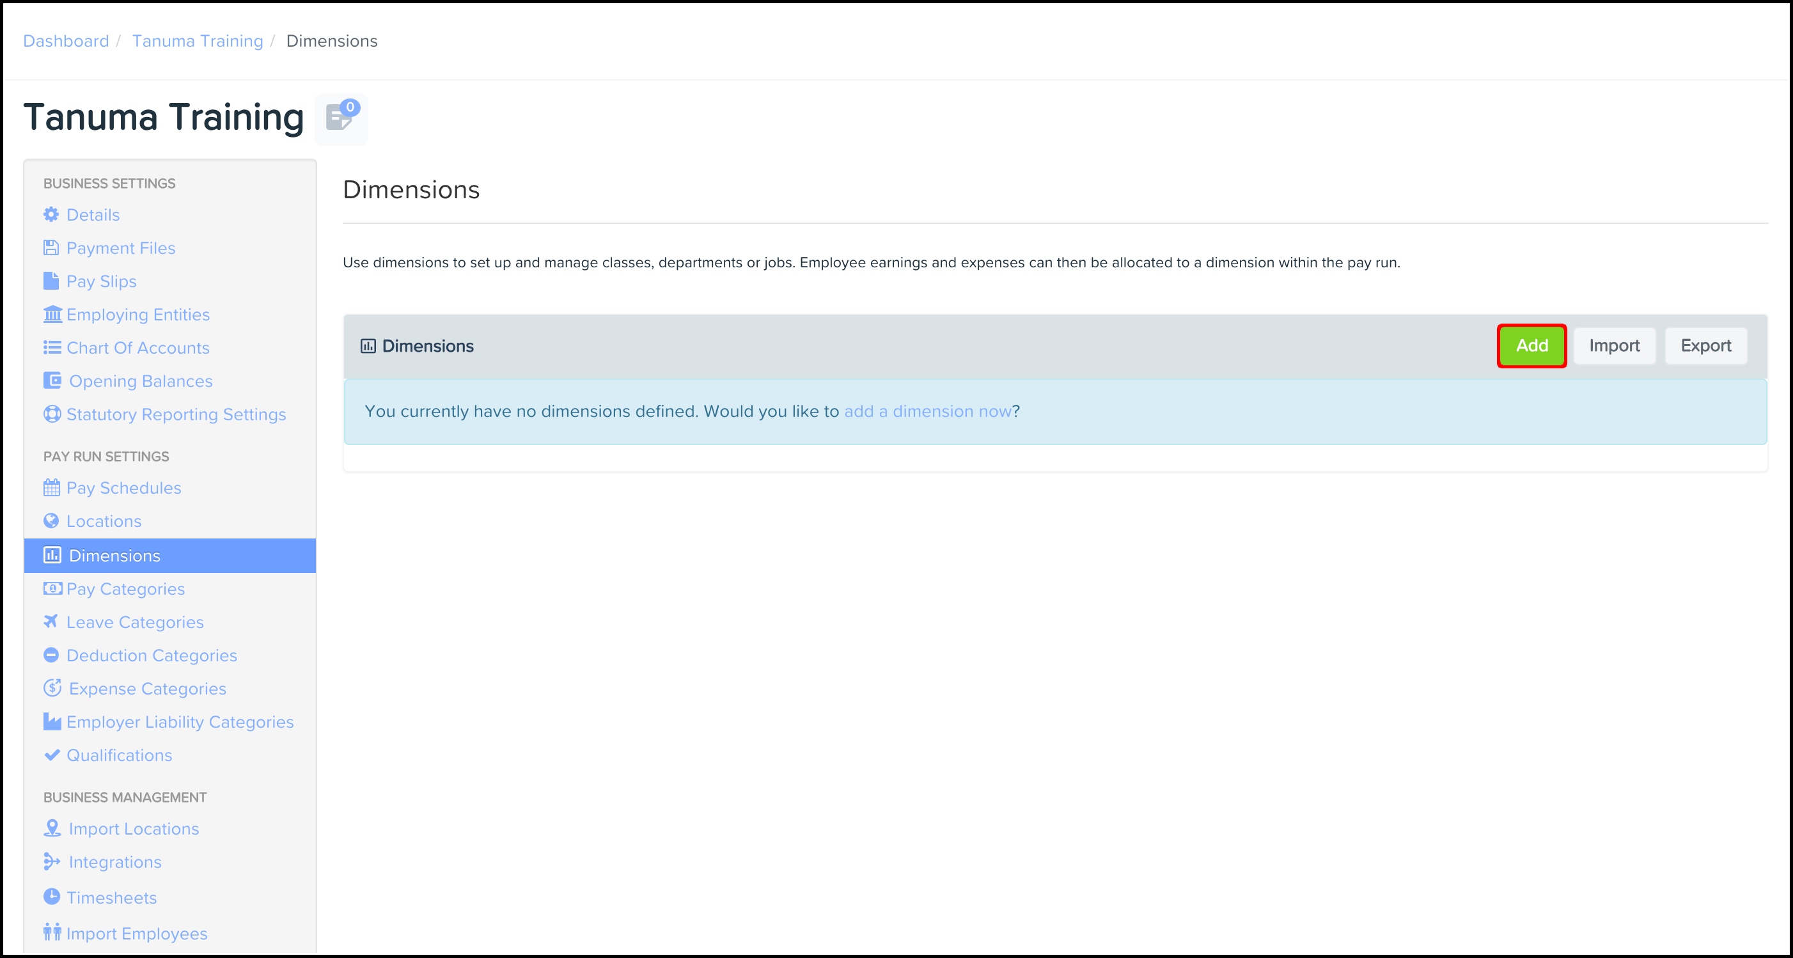Click the notes icon beside Tanuma Training
The height and width of the screenshot is (958, 1793).
(340, 118)
